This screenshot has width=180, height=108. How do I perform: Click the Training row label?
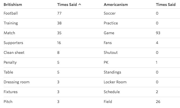tap(11, 23)
